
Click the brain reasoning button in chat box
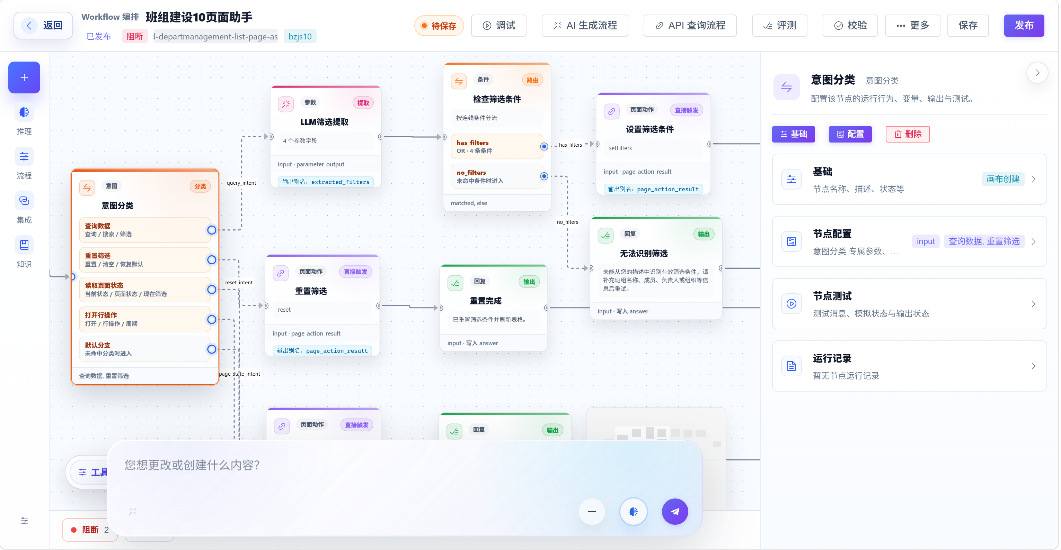(x=634, y=512)
